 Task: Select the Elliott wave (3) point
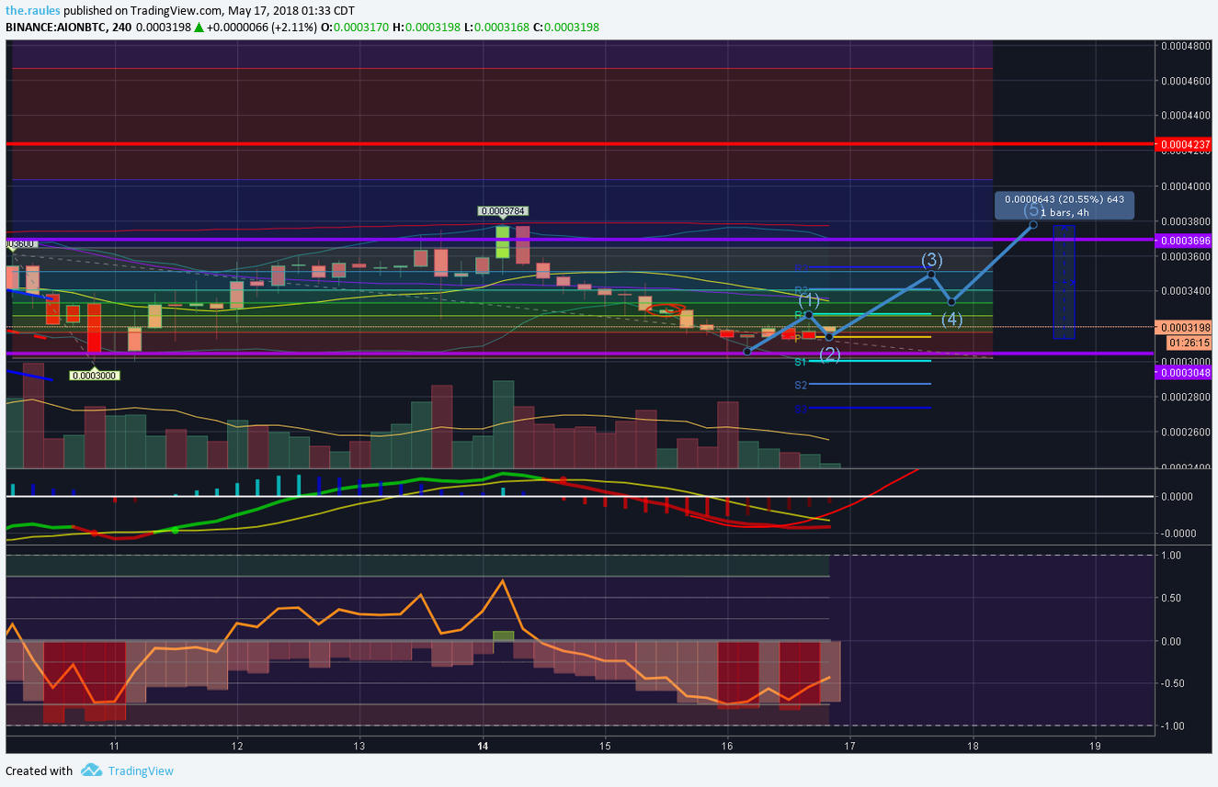931,275
